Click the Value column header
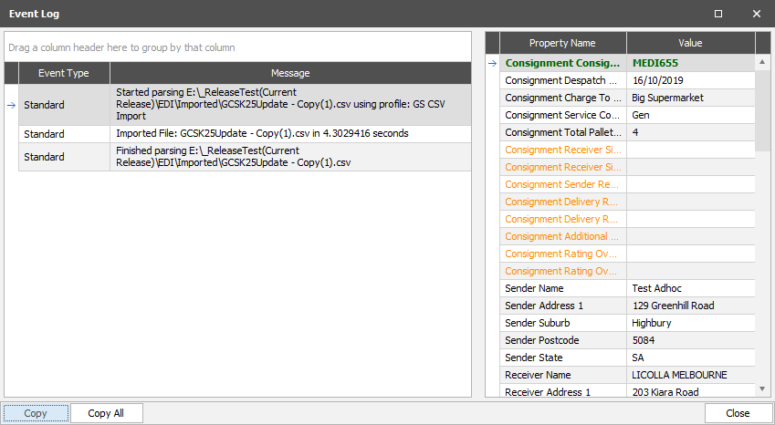This screenshot has height=425, width=775. (x=690, y=43)
